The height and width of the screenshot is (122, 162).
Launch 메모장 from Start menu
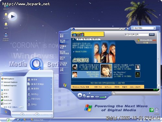click(x=5, y=90)
